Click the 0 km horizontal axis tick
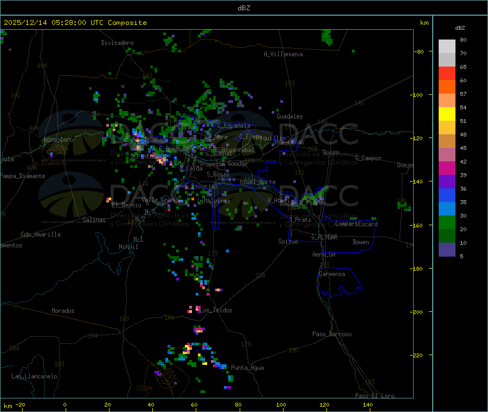Screen dimensions: 488x412 65,405
